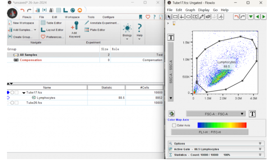Click the create group braces icon in quick toolbar
The height and width of the screenshot is (161, 271).
(45, 10)
